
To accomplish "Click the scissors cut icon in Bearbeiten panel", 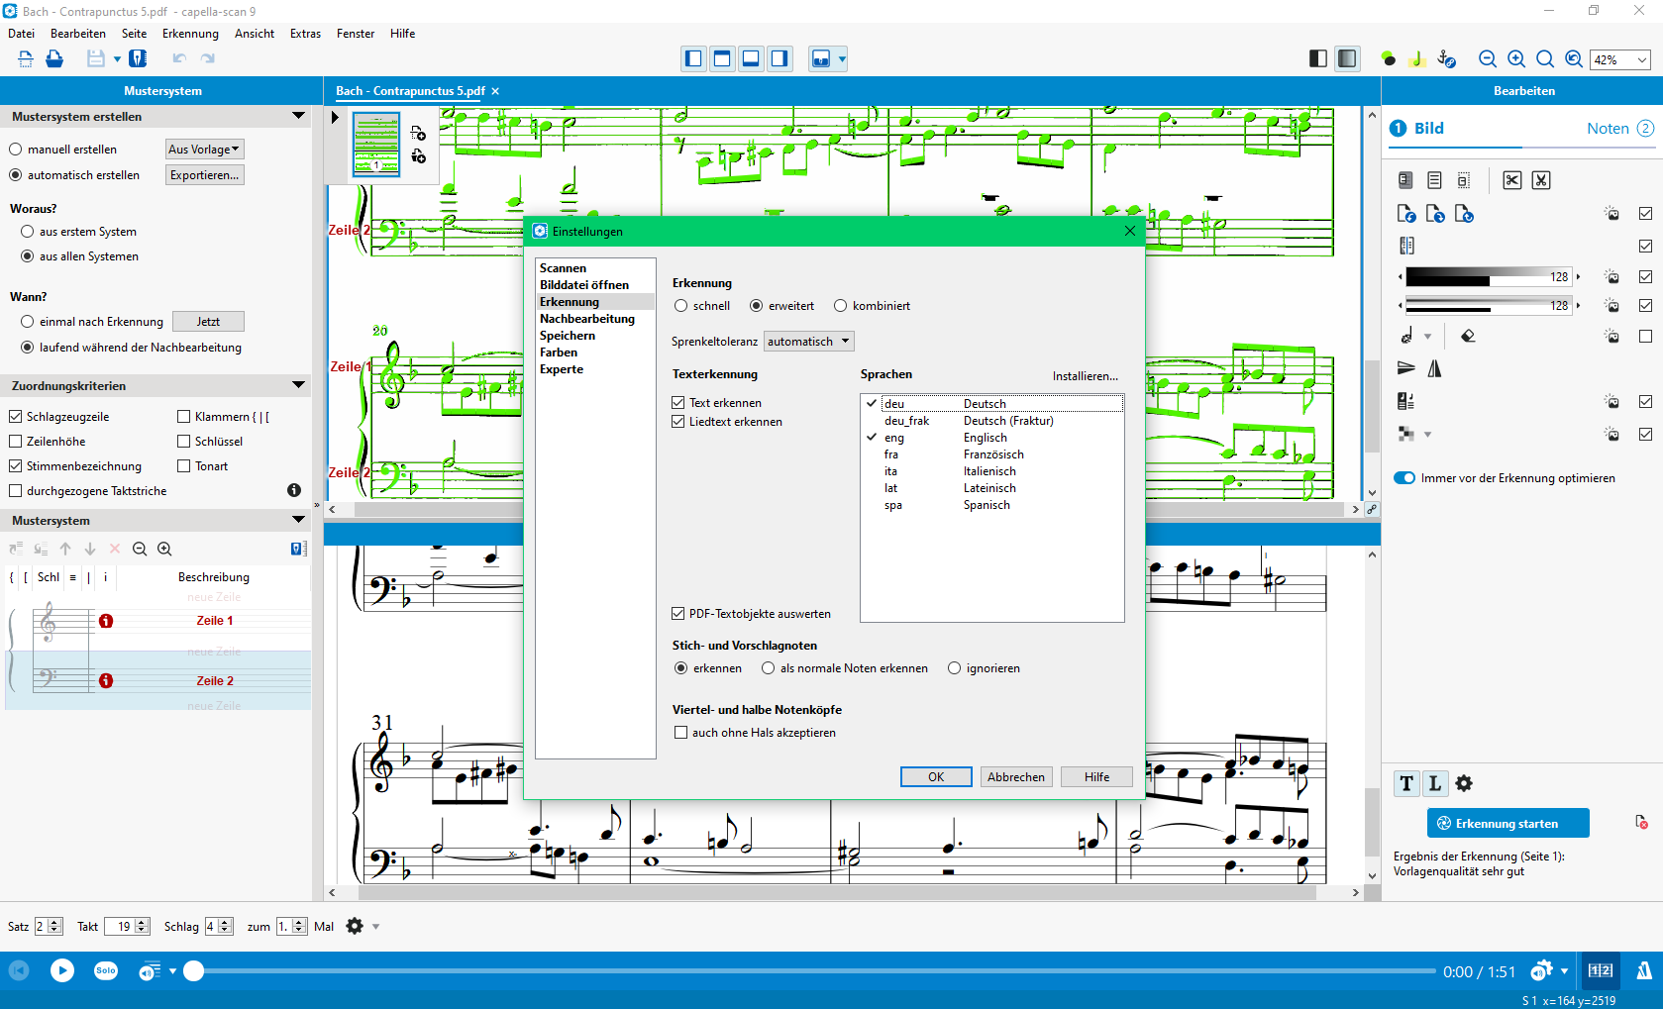I will coord(1511,180).
